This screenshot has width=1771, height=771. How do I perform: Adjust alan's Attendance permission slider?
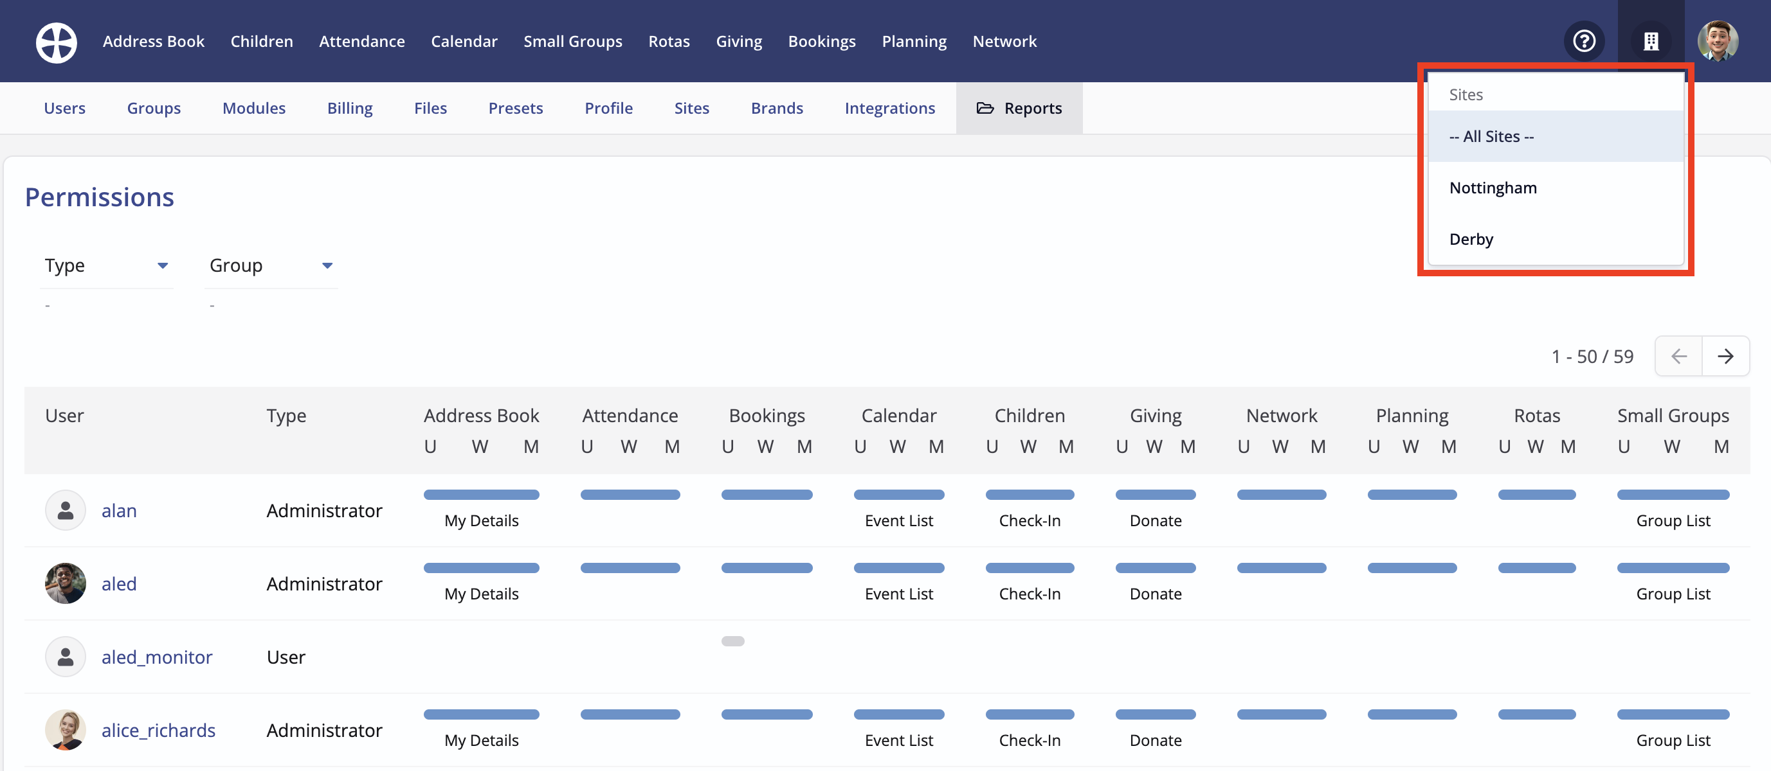click(x=630, y=494)
